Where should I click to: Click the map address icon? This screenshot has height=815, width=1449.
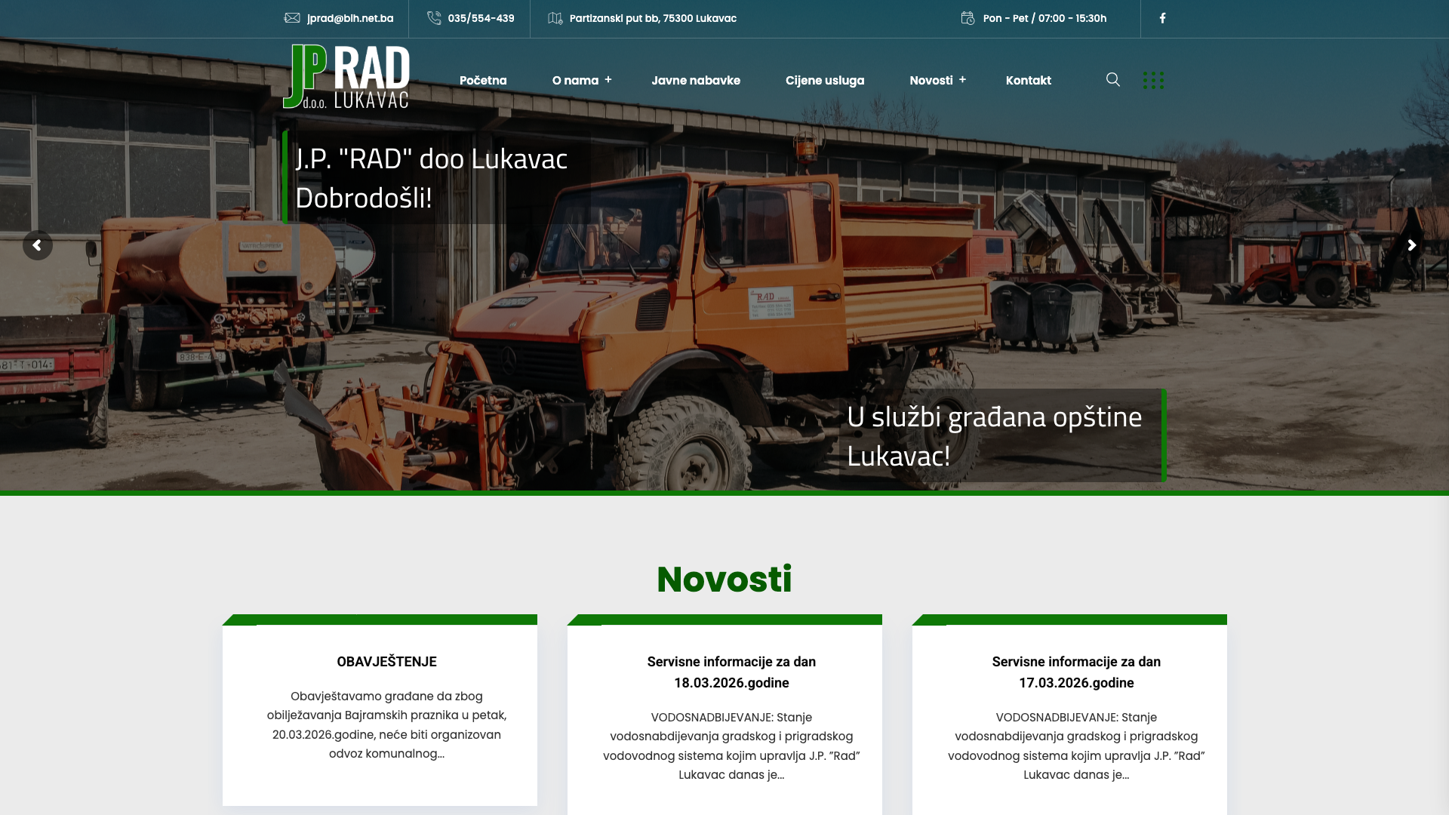555,18
